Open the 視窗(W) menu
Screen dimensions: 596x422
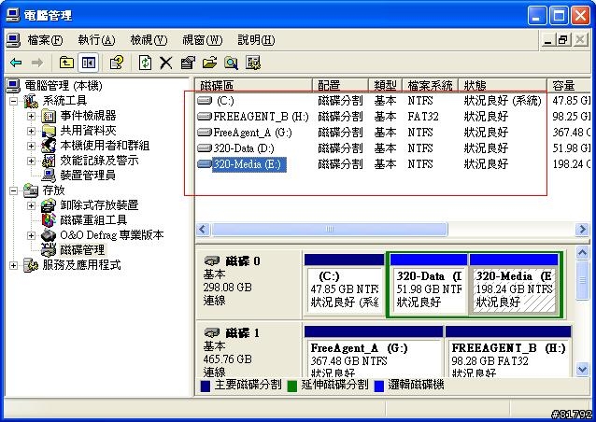[x=202, y=40]
